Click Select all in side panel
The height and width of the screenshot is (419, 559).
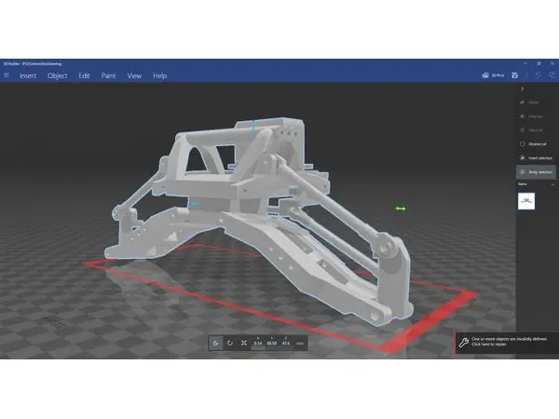tap(532, 130)
